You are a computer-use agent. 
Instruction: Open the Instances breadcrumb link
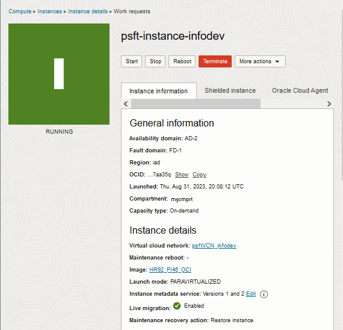[x=50, y=11]
